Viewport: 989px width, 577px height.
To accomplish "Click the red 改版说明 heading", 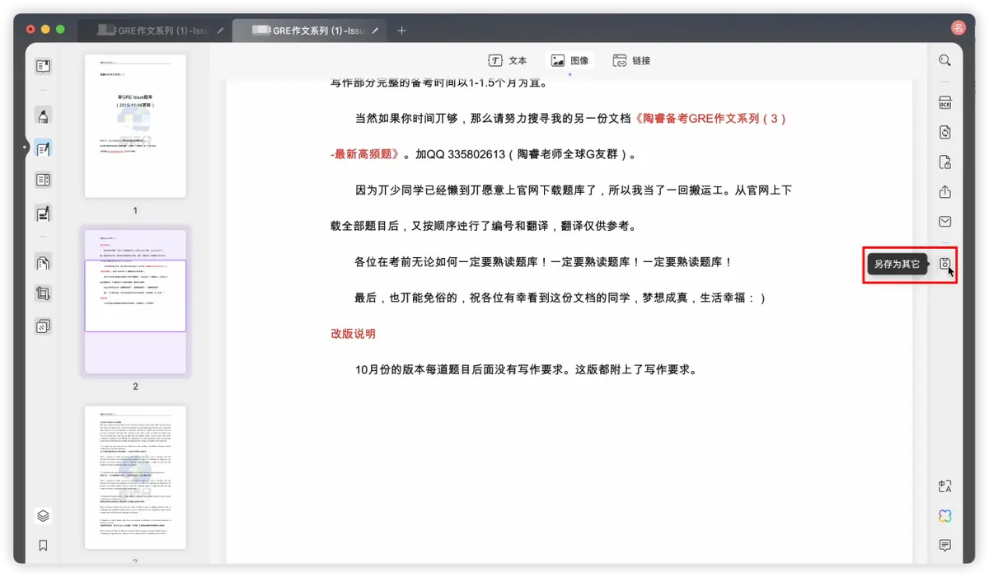I will tap(353, 334).
